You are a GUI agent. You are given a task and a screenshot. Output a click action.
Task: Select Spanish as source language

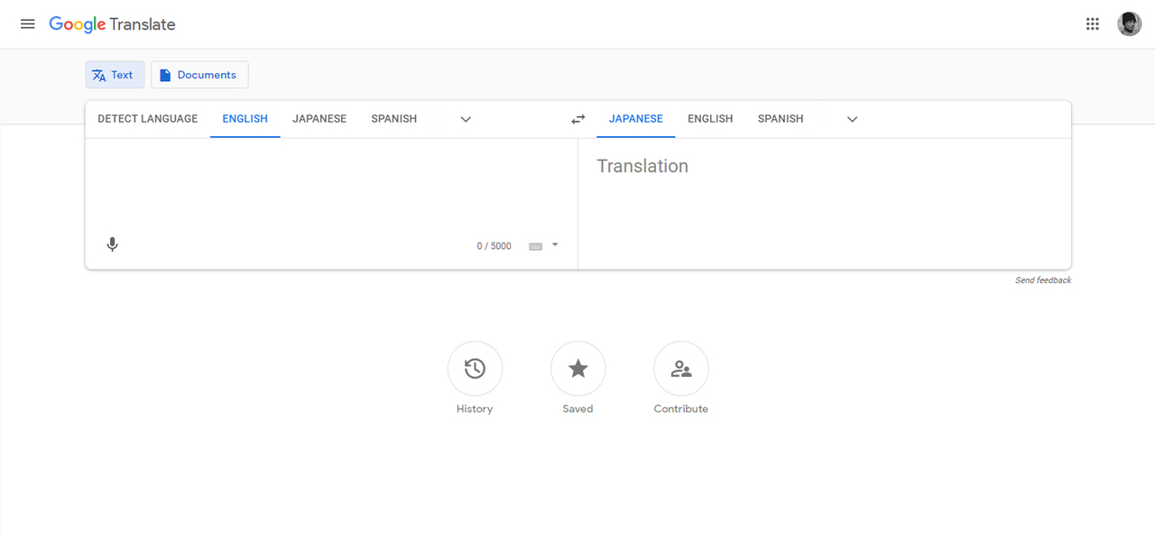394,119
